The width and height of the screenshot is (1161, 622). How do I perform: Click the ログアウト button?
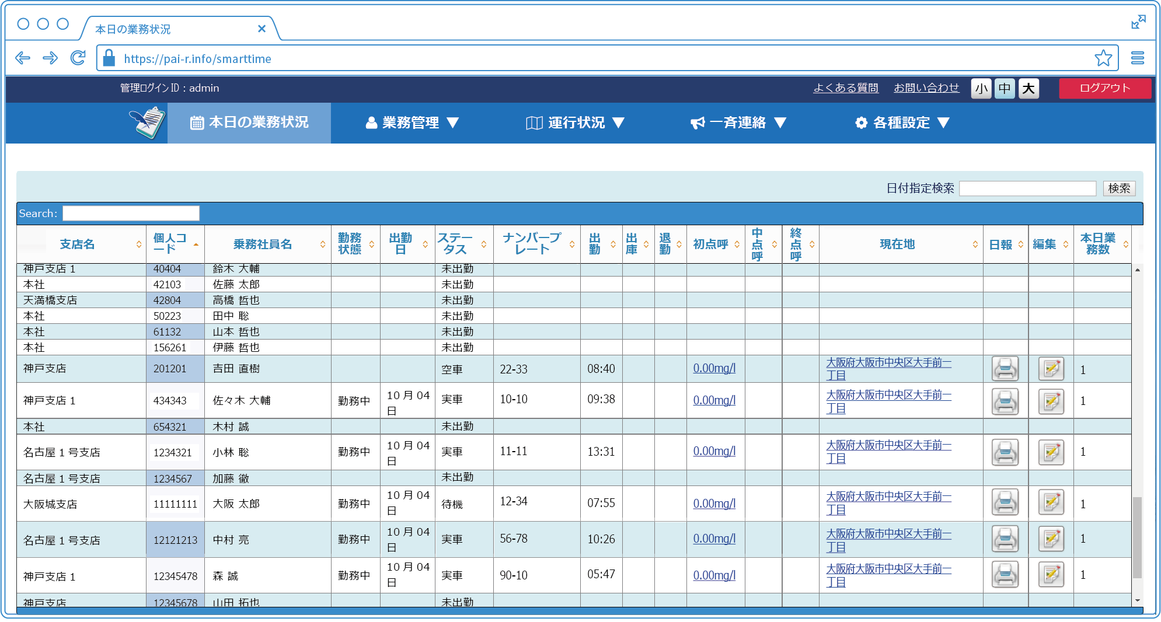click(1105, 88)
